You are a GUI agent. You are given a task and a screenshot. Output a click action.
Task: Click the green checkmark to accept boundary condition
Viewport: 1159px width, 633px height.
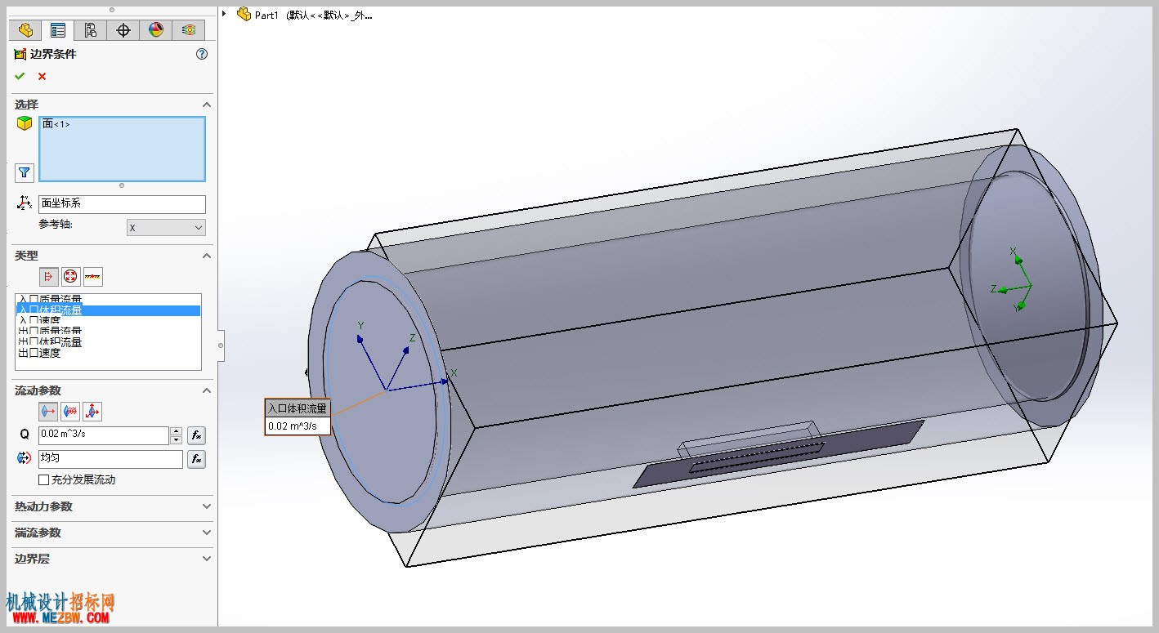[x=20, y=76]
